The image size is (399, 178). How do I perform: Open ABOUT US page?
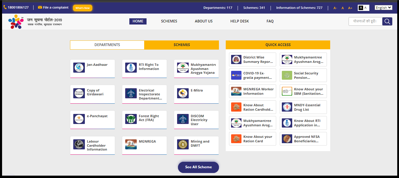(204, 21)
